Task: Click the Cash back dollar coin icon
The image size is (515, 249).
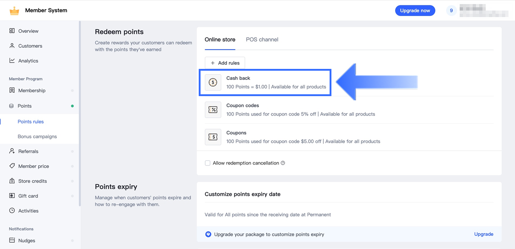Action: click(213, 82)
